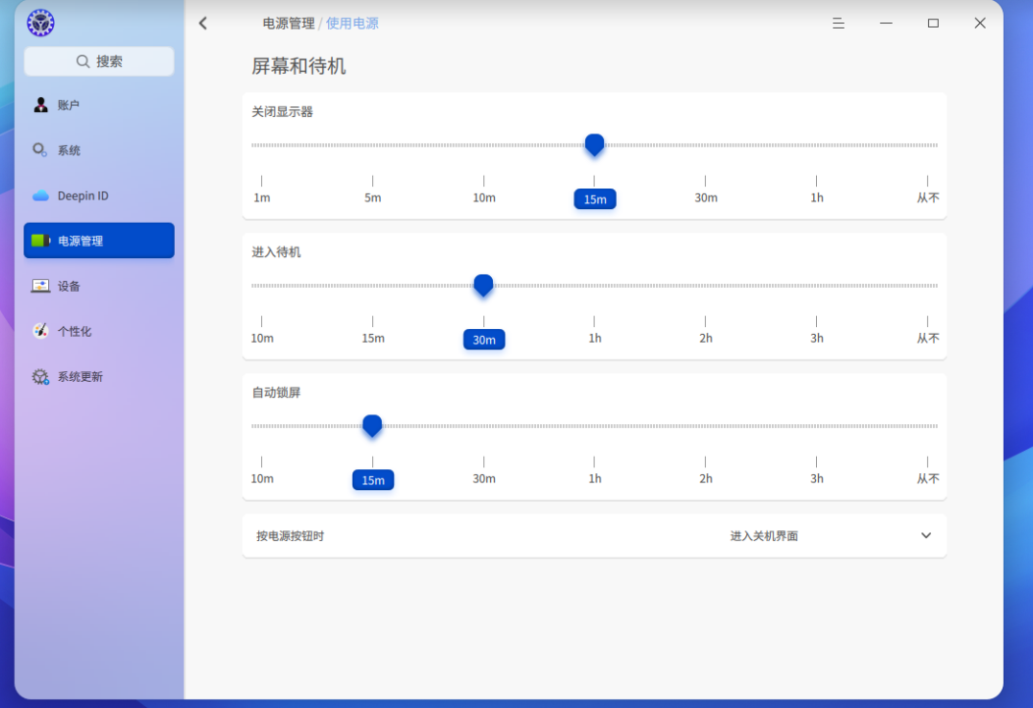Set 关闭显示器 to 10m
The height and width of the screenshot is (708, 1033).
pyautogui.click(x=483, y=197)
